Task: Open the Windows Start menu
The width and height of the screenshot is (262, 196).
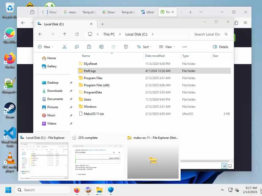Action: pyautogui.click(x=8, y=190)
